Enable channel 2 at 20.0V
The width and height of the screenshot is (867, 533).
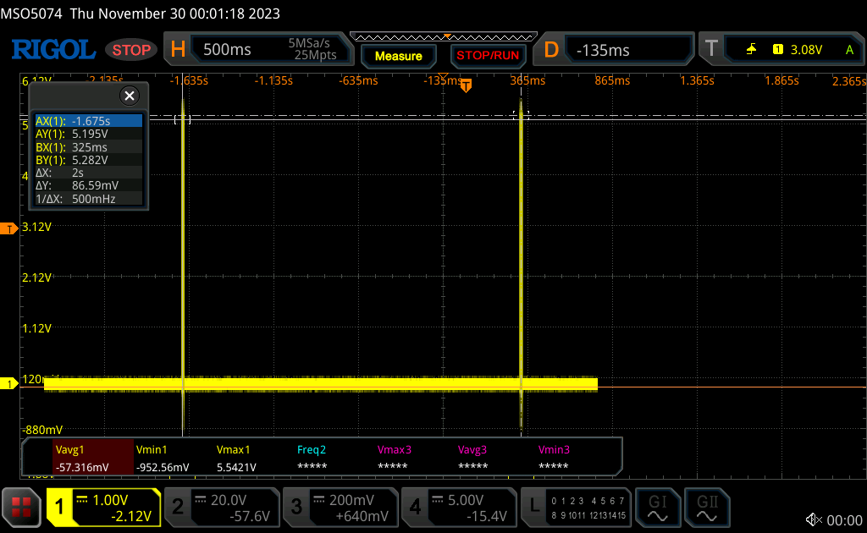(222, 507)
